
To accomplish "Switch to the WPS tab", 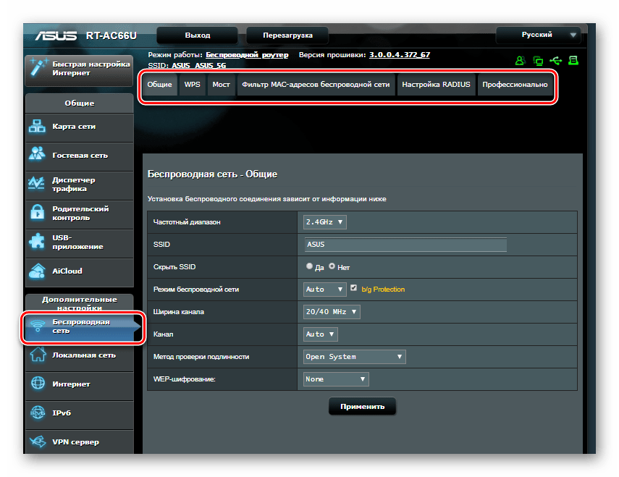I will [192, 85].
